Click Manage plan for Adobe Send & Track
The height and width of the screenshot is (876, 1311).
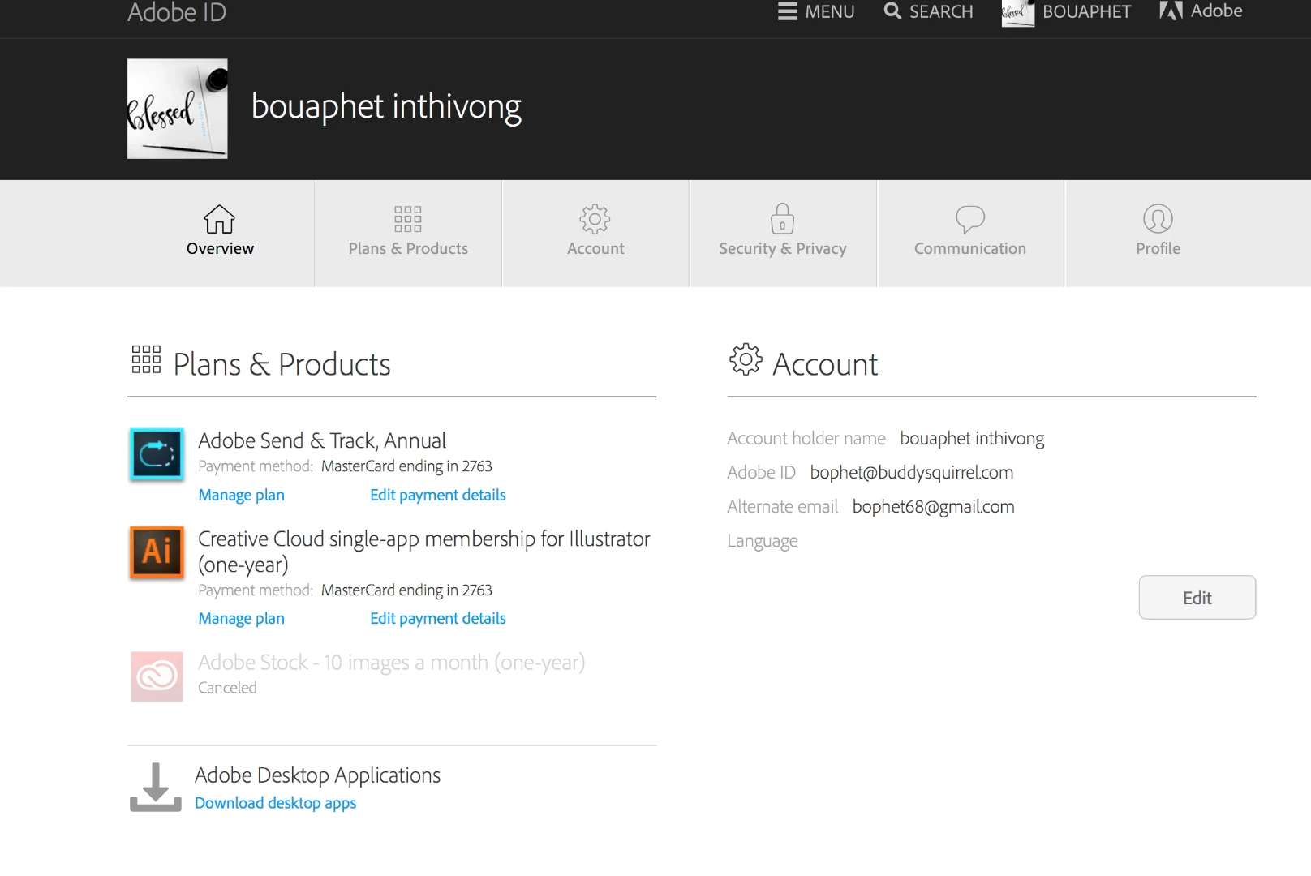point(242,495)
